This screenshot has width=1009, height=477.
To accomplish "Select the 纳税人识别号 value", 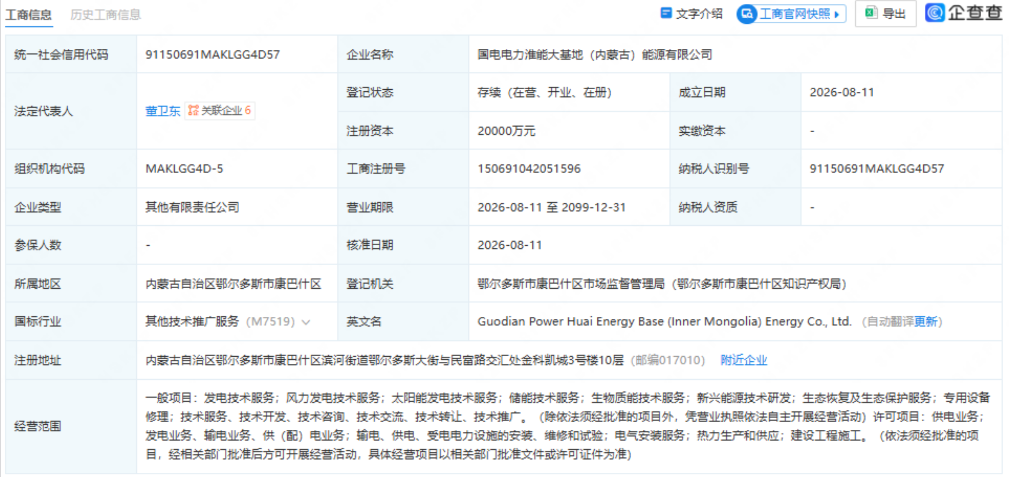I will (x=877, y=169).
